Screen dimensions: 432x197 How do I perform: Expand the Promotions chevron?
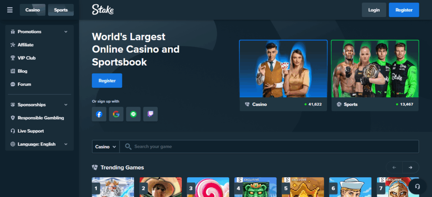point(66,32)
